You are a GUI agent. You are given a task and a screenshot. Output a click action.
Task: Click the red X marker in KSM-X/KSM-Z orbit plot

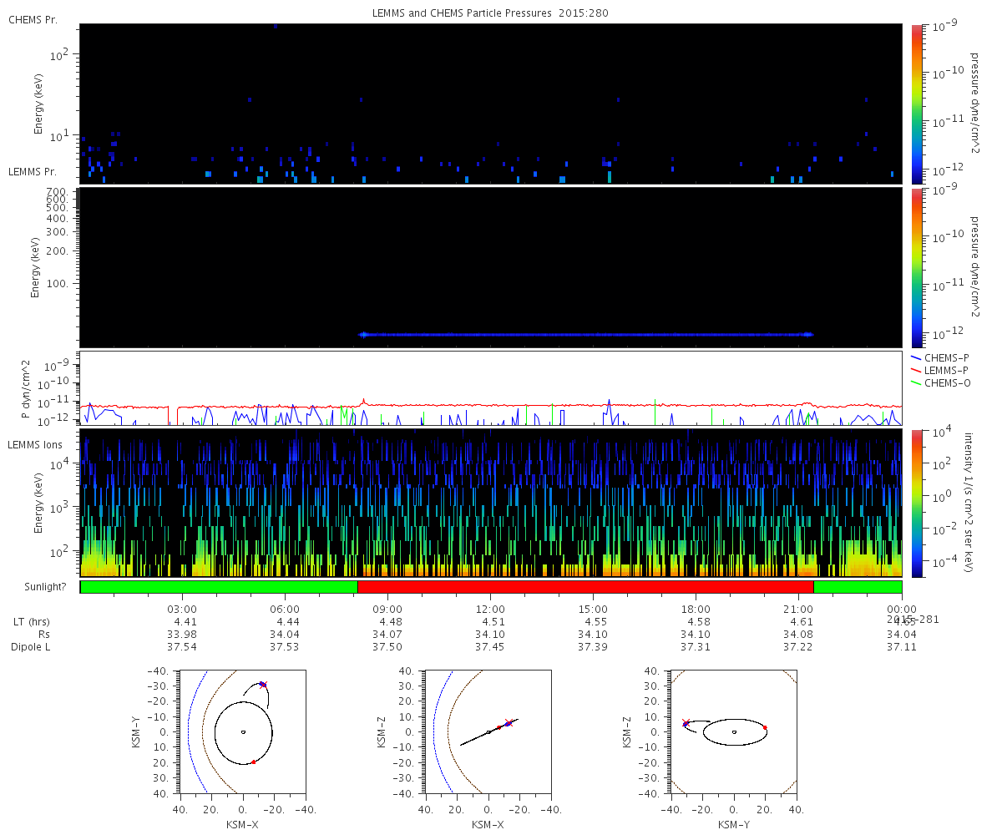pos(509,722)
